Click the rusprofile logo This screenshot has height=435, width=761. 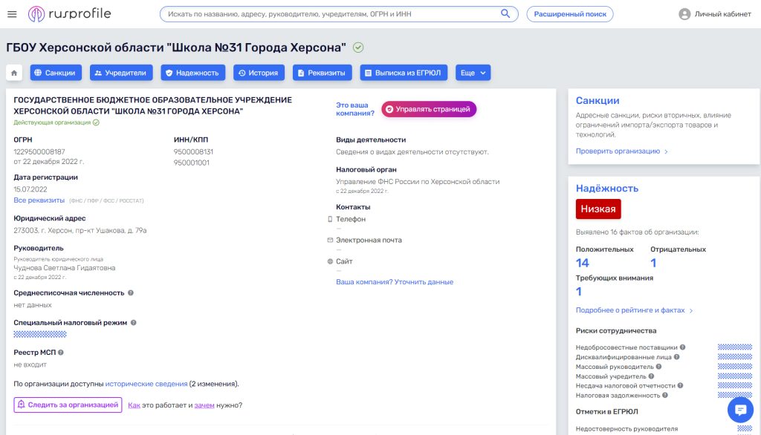coord(68,14)
